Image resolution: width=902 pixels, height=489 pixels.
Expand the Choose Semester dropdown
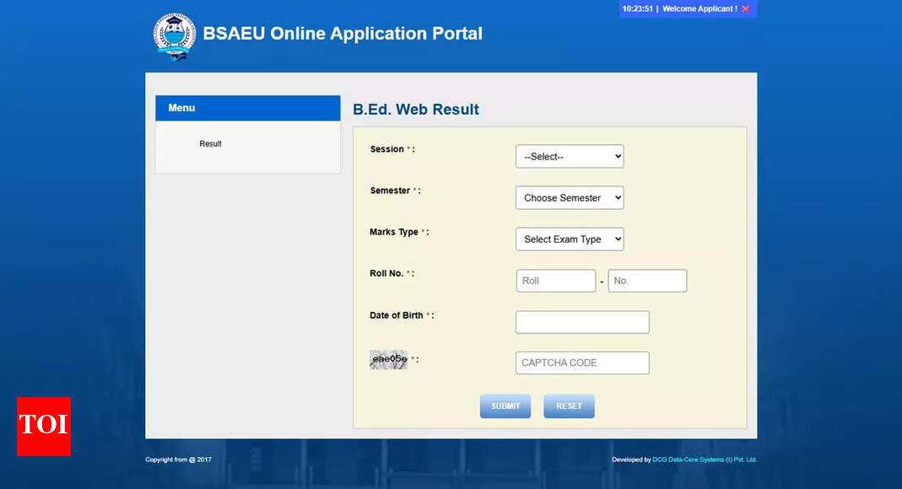pos(570,198)
